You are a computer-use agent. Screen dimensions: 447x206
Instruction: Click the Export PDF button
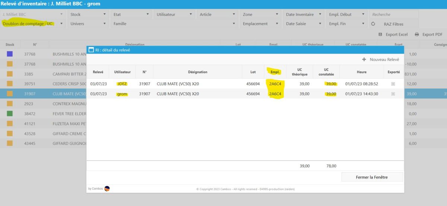click(x=428, y=35)
